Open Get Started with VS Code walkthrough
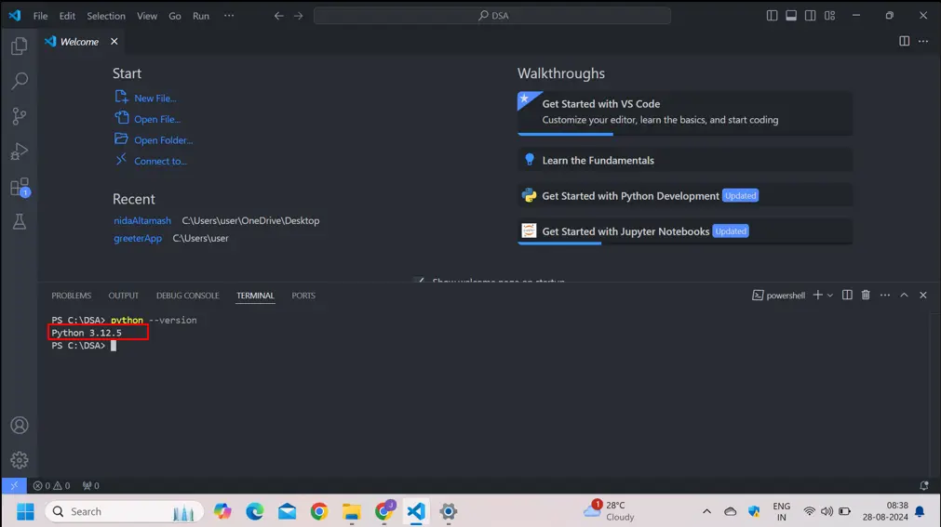 coord(685,112)
